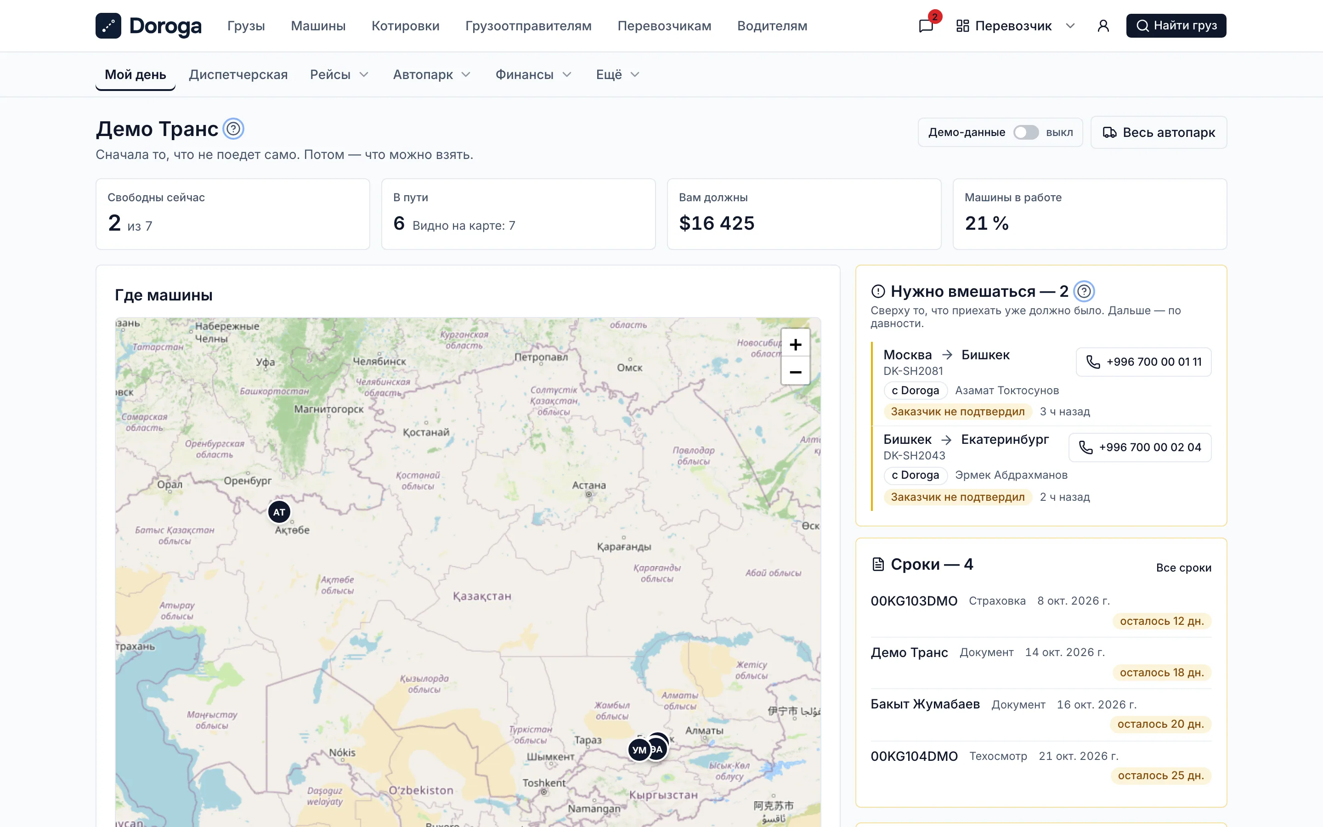Expand the Рейсы dropdown menu
This screenshot has width=1323, height=827.
tap(339, 74)
